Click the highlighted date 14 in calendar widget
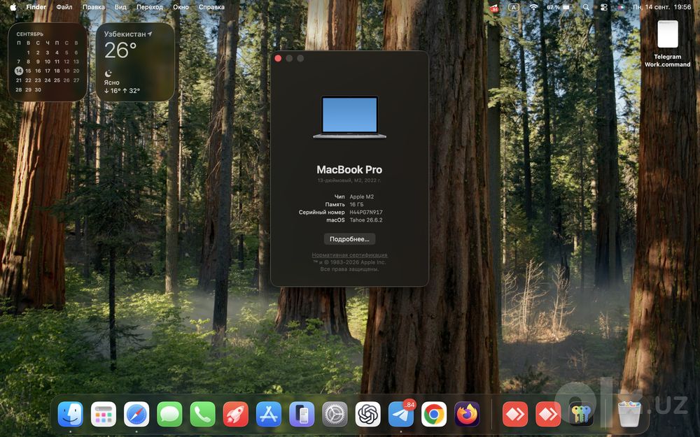700x437 pixels. point(19,71)
